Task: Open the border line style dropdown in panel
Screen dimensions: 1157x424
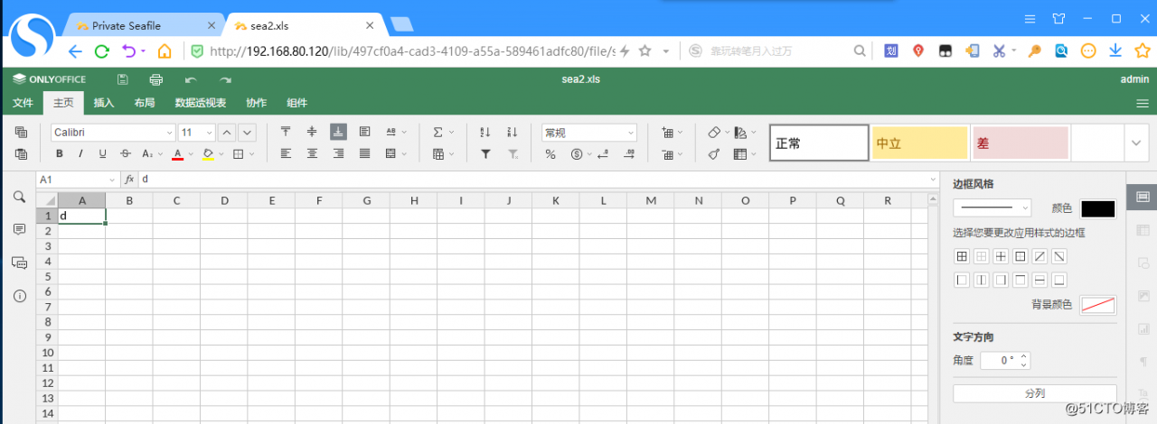Action: [x=992, y=208]
